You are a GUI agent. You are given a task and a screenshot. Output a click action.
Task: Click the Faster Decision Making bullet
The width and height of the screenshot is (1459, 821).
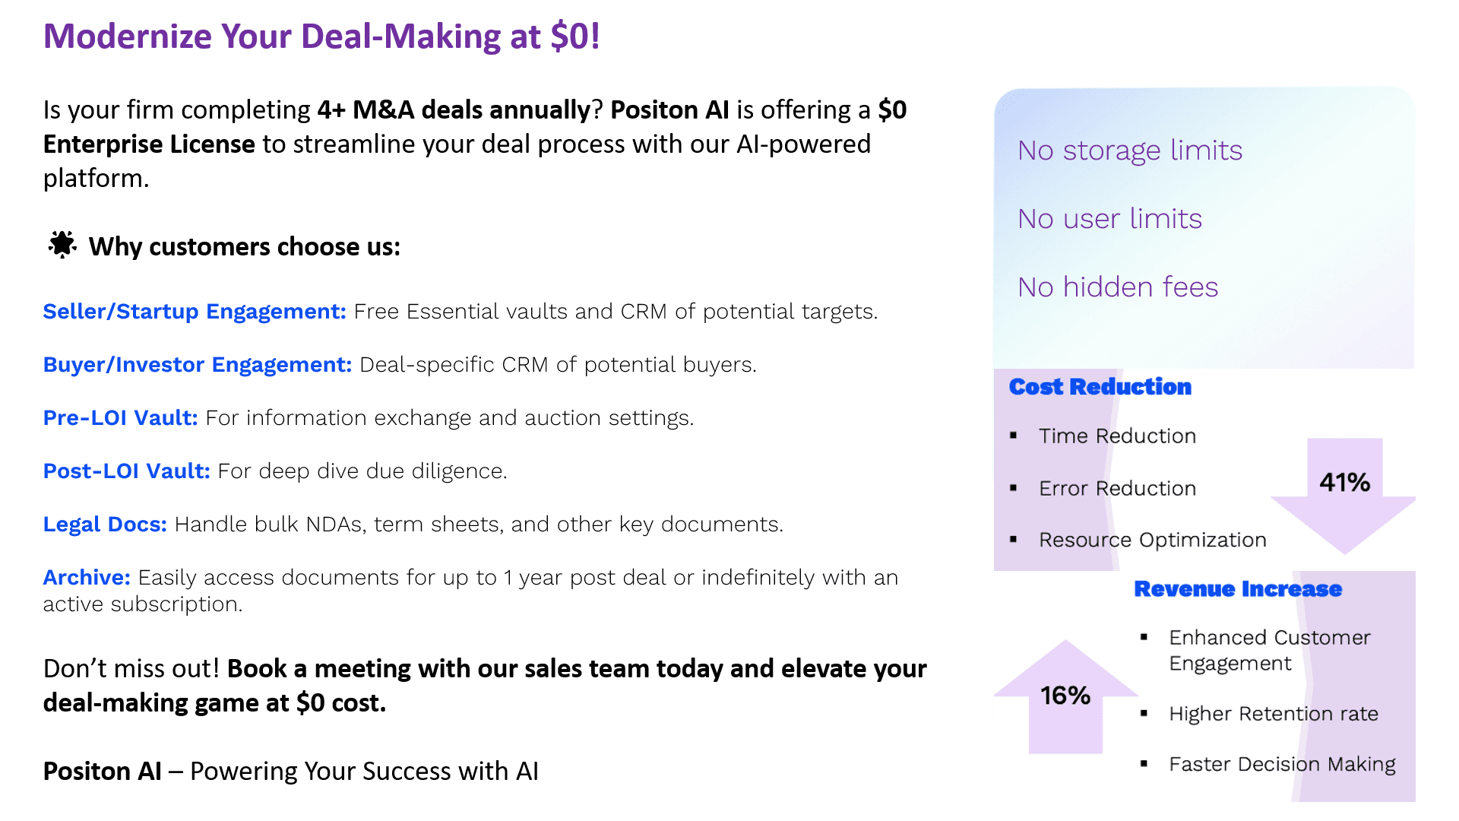click(x=1282, y=764)
